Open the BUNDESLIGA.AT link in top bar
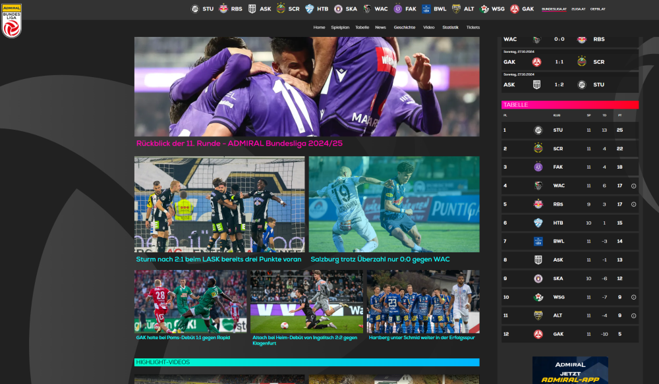The height and width of the screenshot is (384, 659). click(x=554, y=9)
